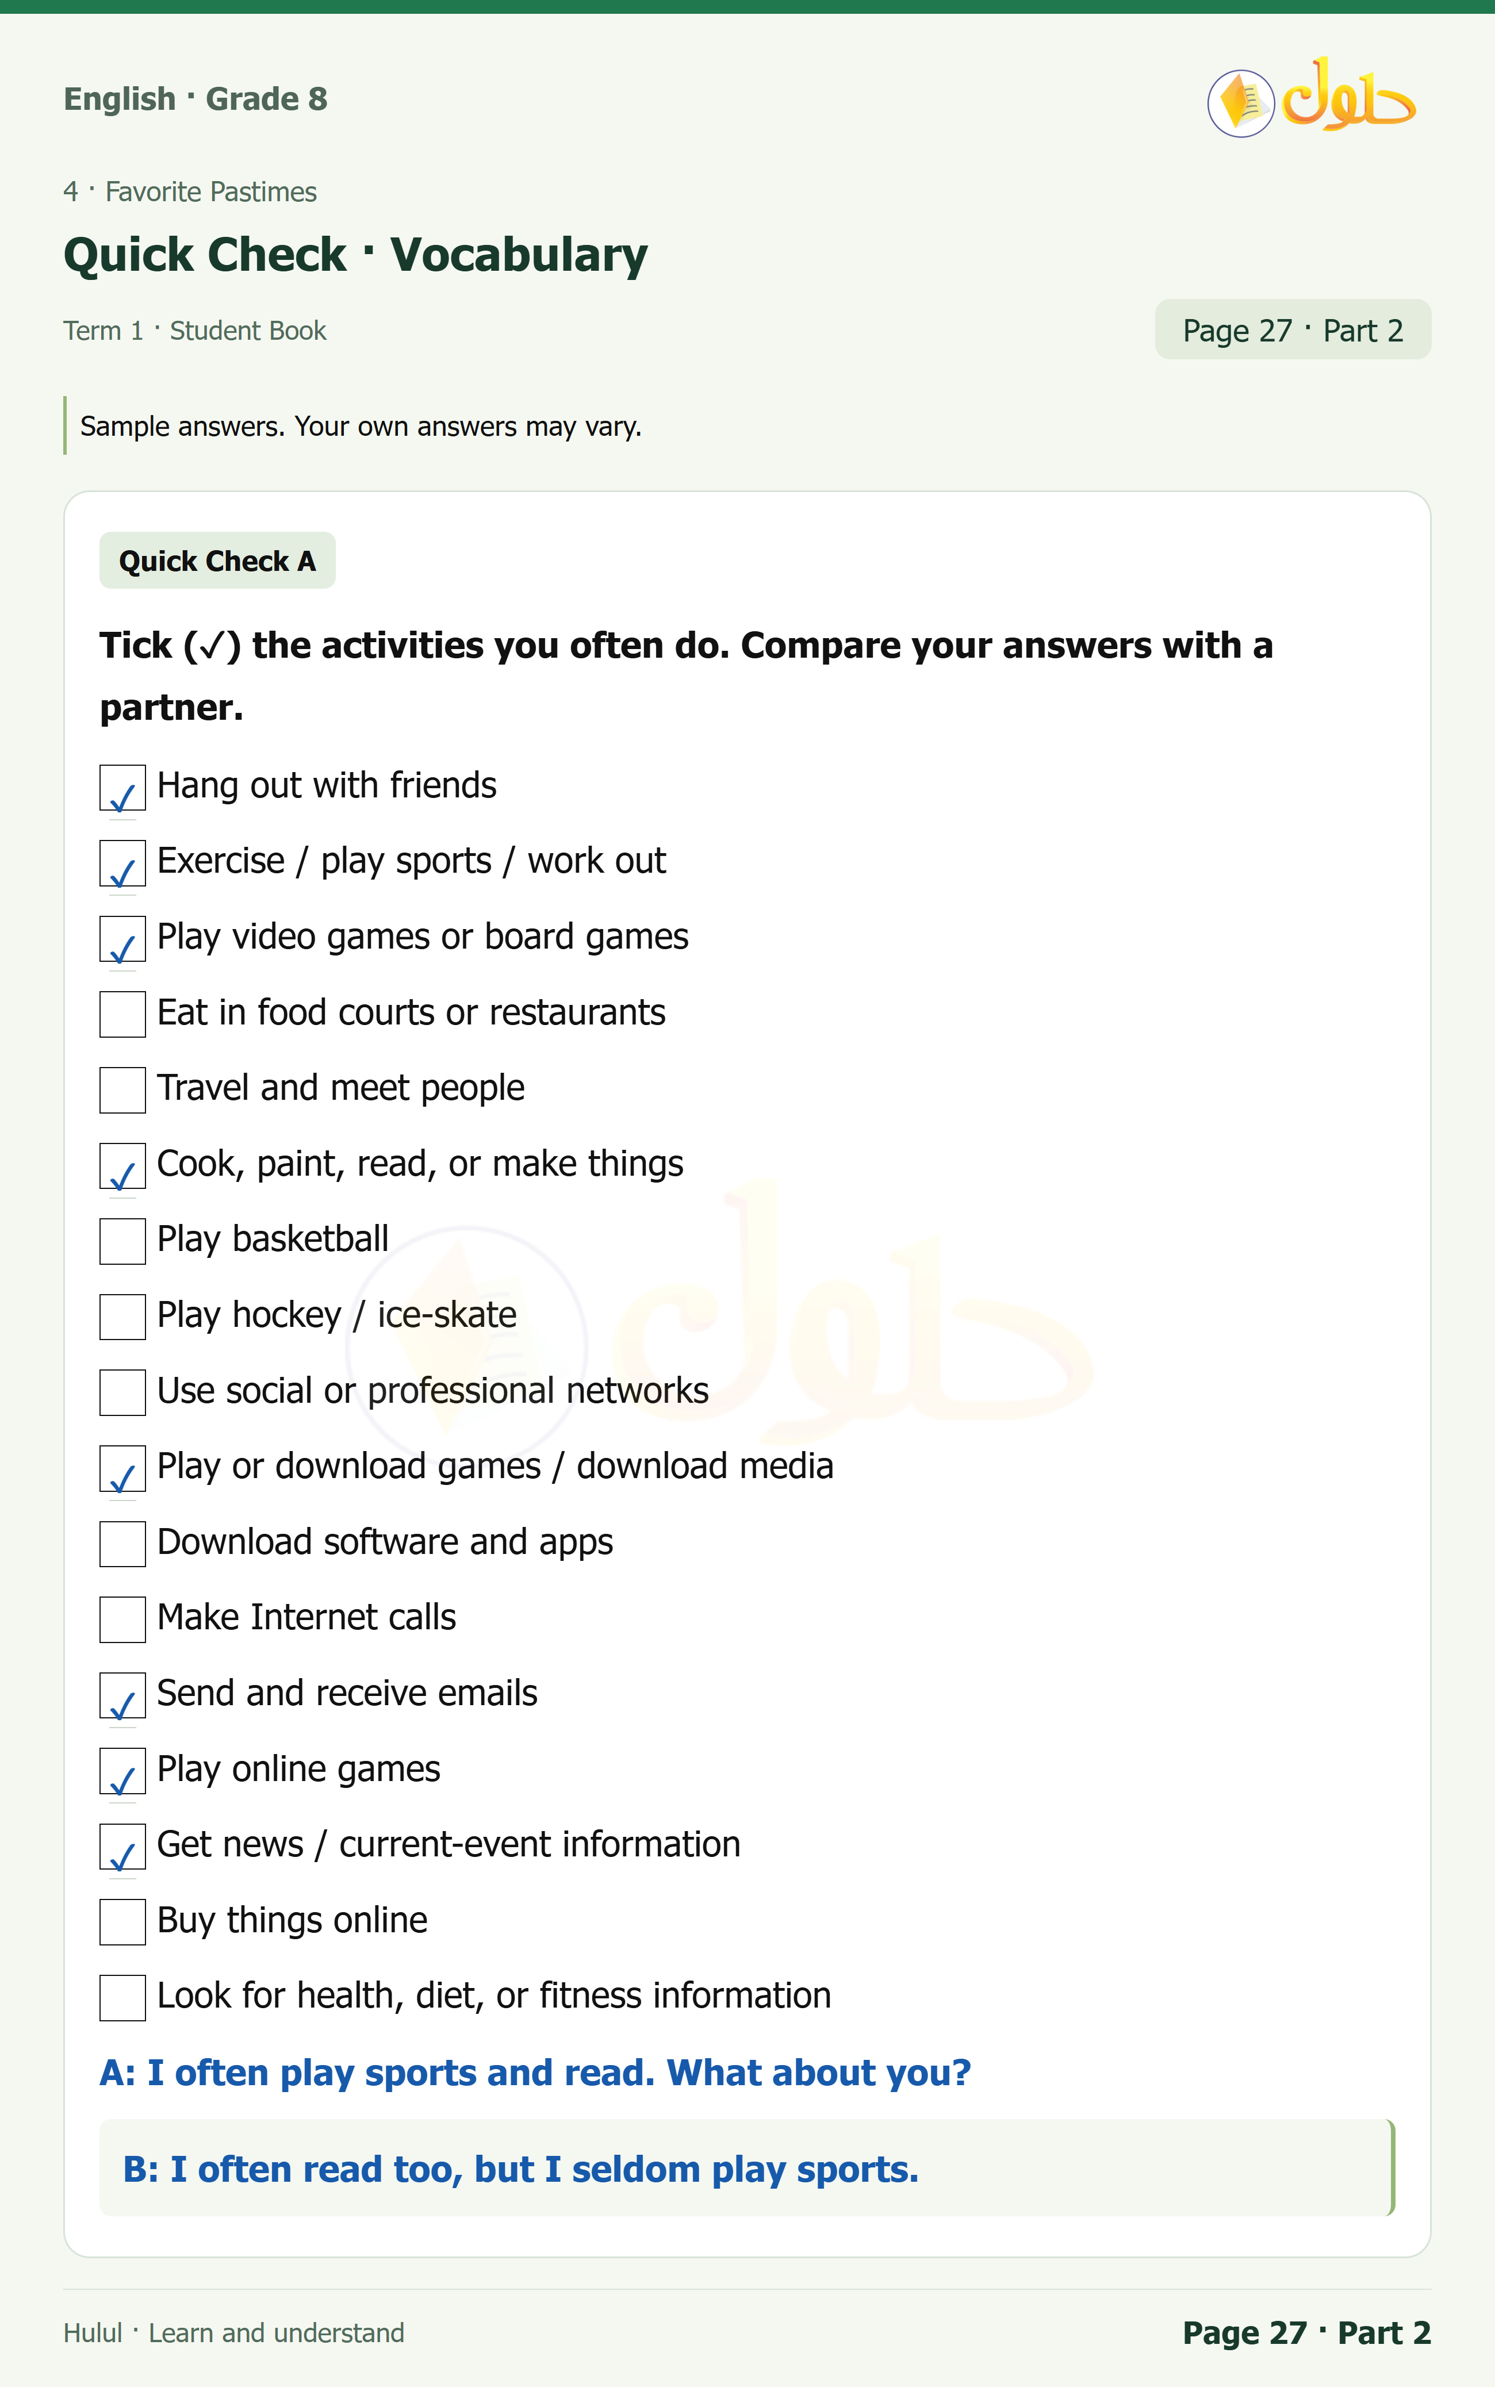Click the speaker A question line
The width and height of the screenshot is (1495, 2387).
pos(535,2072)
